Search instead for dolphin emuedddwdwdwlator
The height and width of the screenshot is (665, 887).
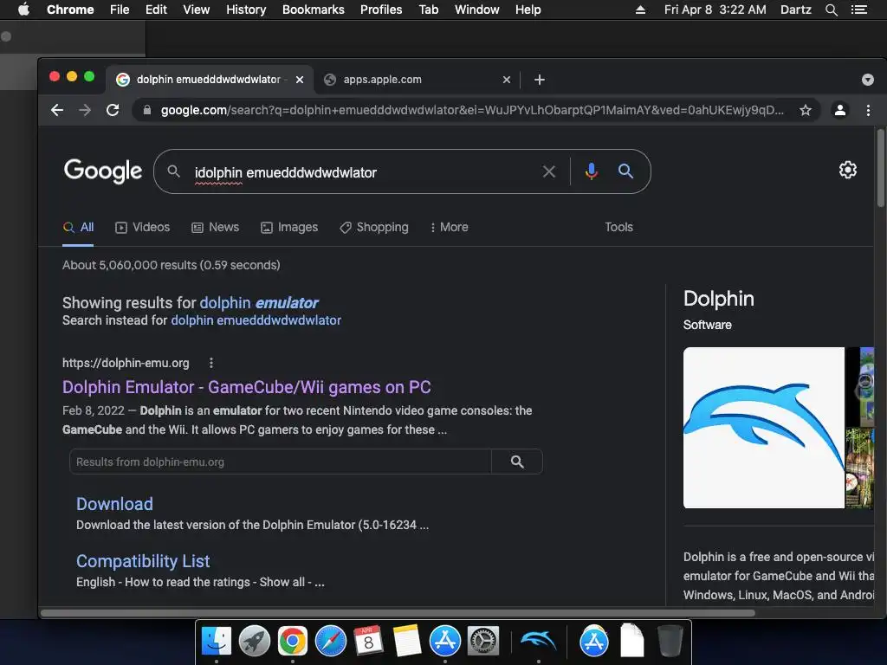click(256, 320)
